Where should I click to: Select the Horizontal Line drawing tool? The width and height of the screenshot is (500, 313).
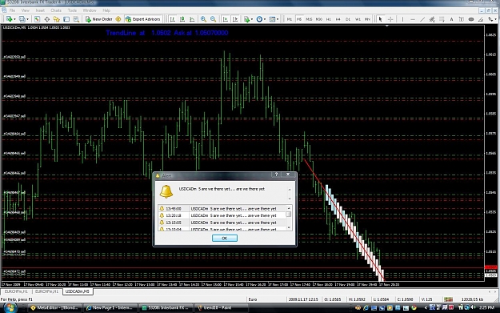pos(413,19)
